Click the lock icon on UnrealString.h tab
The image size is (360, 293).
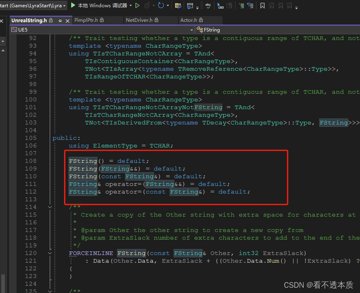coord(51,21)
